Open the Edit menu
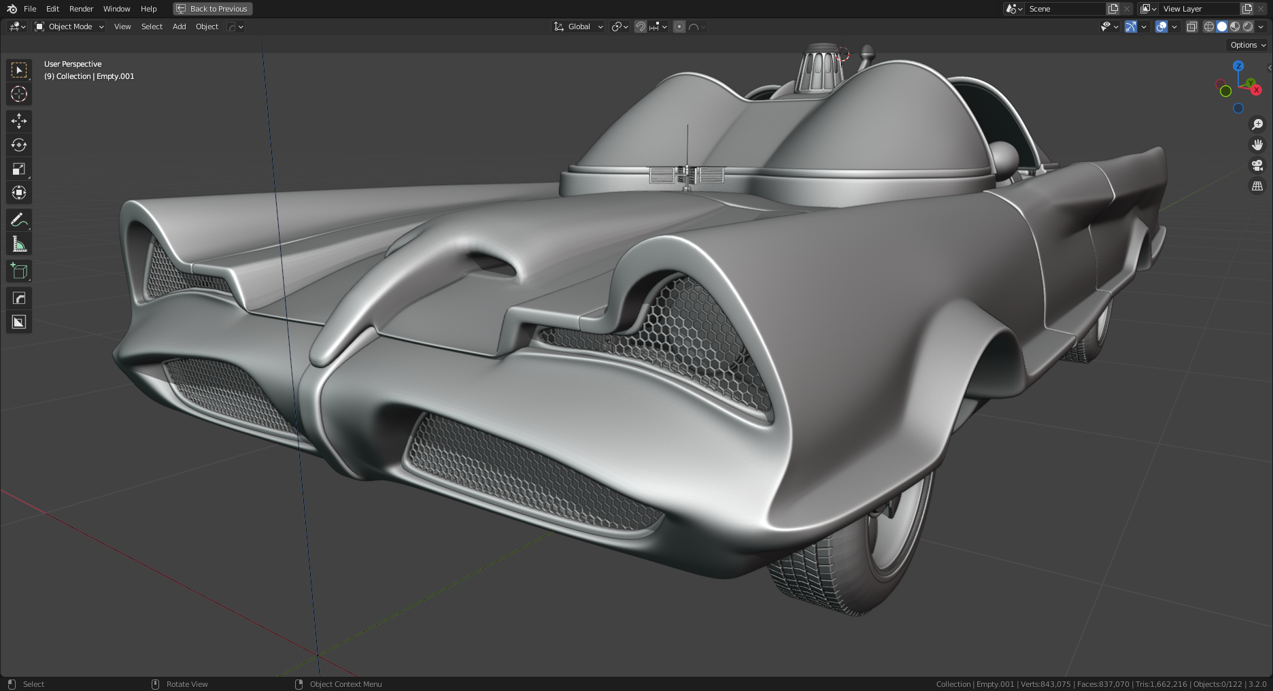 52,9
